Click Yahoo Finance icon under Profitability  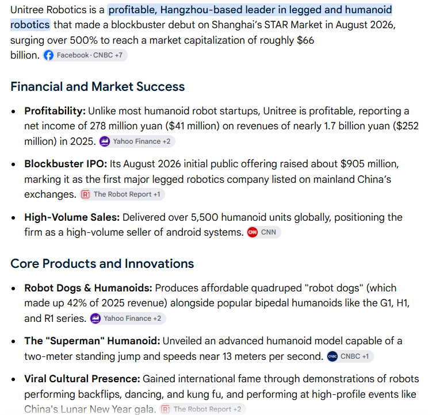pyautogui.click(x=105, y=141)
